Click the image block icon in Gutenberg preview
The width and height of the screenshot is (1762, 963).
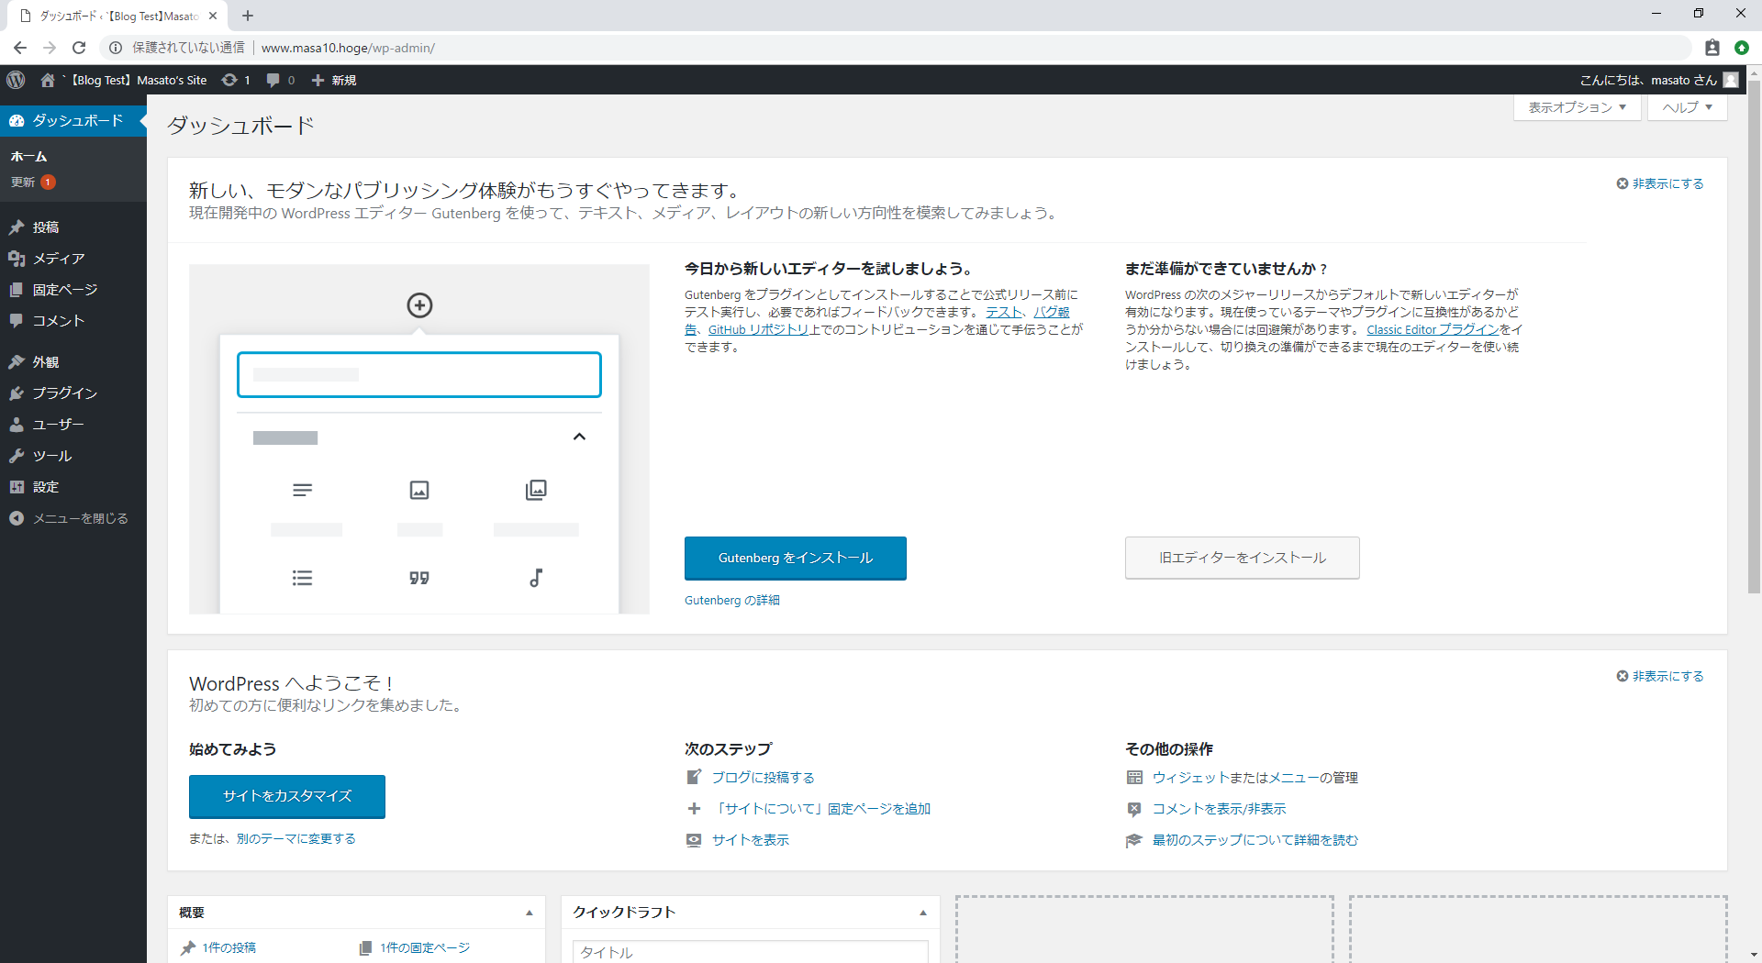pos(419,490)
